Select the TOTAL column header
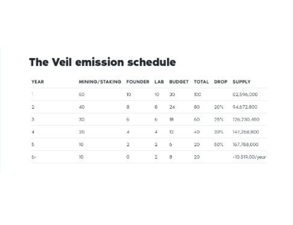The width and height of the screenshot is (293, 225). coord(201,82)
